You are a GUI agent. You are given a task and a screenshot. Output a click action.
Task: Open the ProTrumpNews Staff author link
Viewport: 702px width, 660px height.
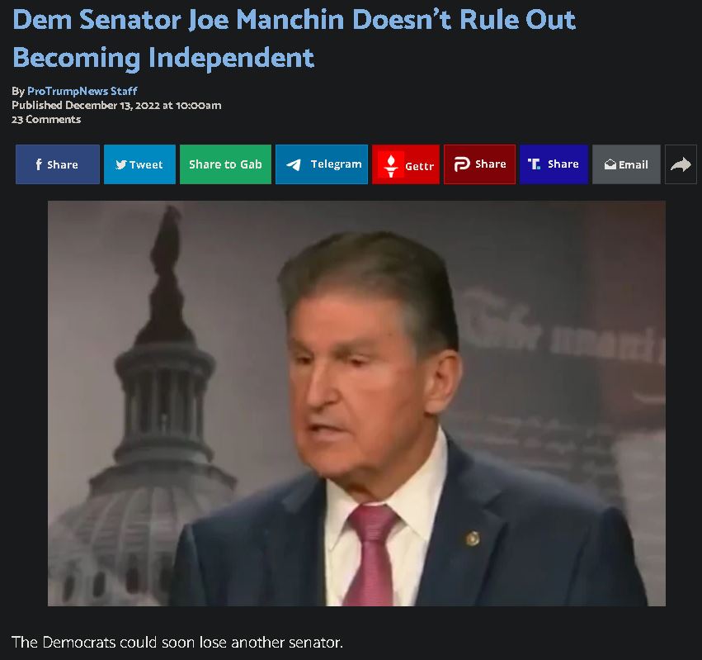[x=82, y=91]
